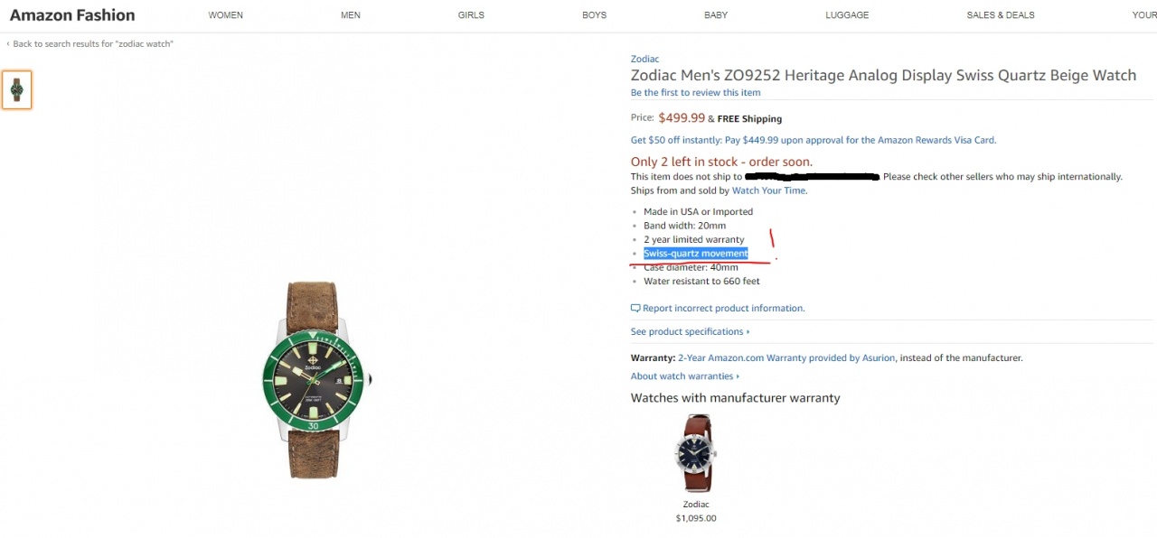Open the Amazon Rewards Visa Card offer
1157x538 pixels.
pyautogui.click(x=813, y=141)
